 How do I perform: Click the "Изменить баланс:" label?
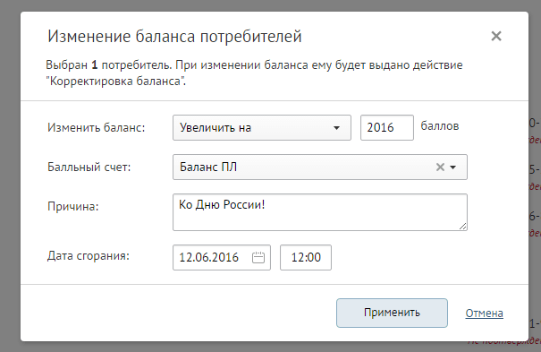pos(97,128)
